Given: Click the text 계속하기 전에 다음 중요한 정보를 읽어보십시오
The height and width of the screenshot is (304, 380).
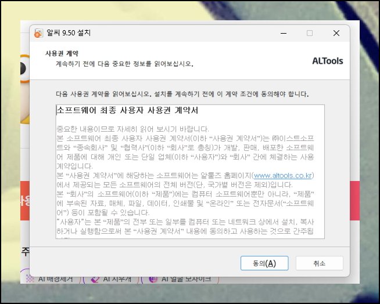Looking at the screenshot, I should (x=124, y=64).
